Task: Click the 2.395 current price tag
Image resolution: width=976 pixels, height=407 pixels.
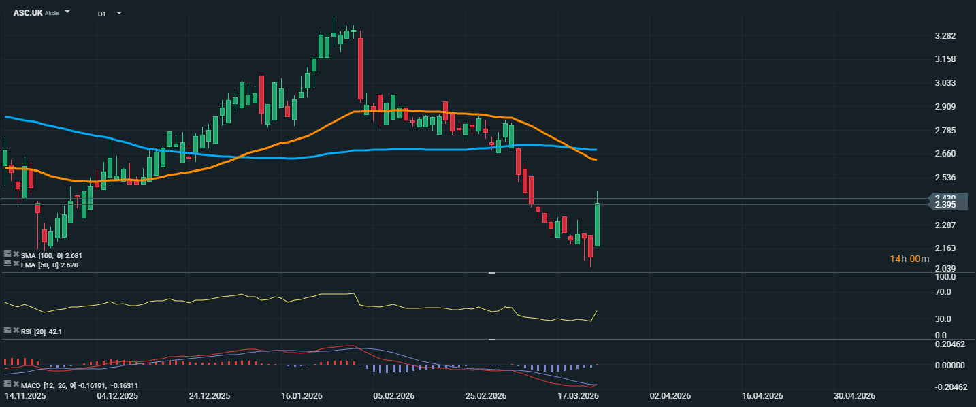Action: point(946,205)
